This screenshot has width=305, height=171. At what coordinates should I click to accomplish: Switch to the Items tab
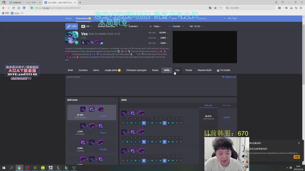[x=96, y=70]
